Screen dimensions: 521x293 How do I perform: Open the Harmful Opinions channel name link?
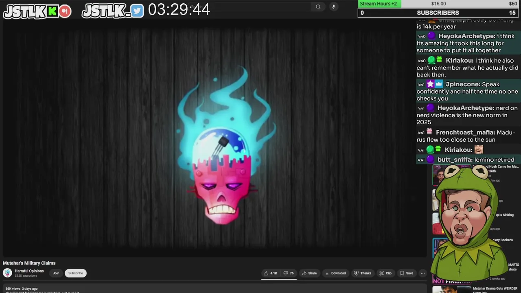pyautogui.click(x=29, y=271)
